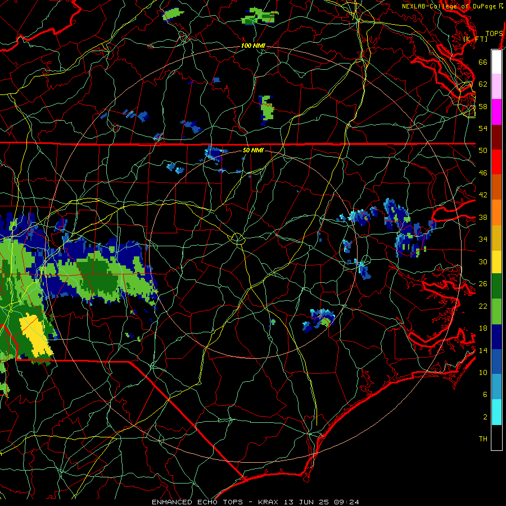This screenshot has height=506, width=506.
Task: Click the "NEXLAB-College of DuPage" credit text
Action: (449, 6)
